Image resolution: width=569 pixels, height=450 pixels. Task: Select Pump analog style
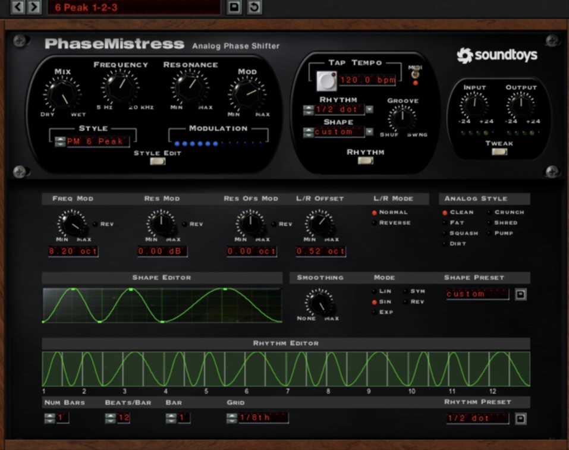[x=489, y=234]
